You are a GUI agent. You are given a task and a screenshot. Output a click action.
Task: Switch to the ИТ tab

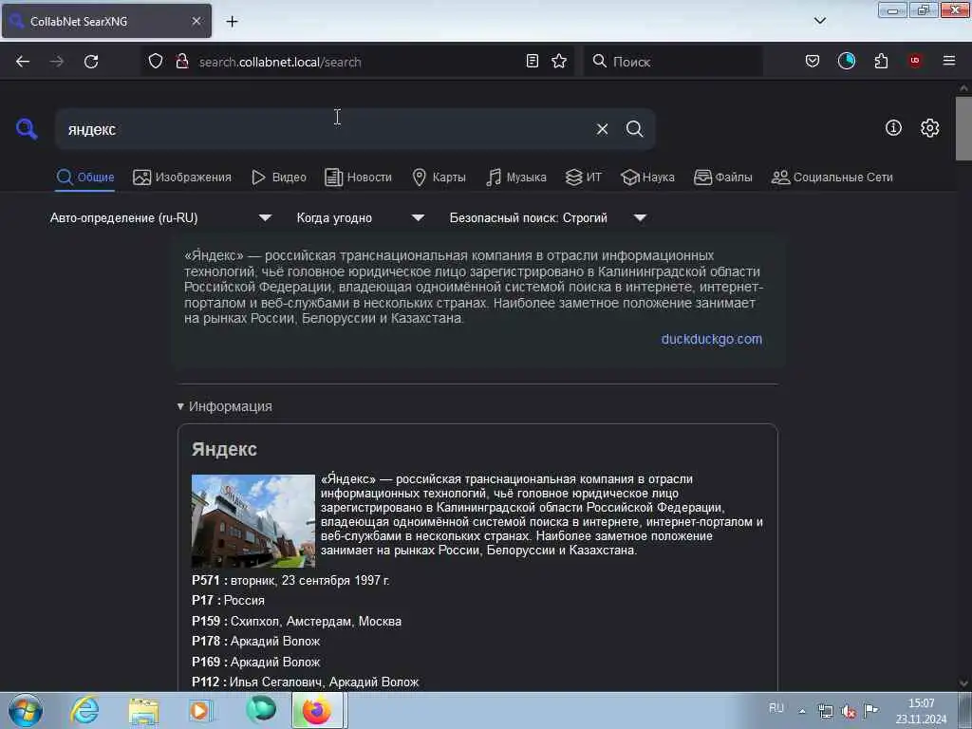click(584, 178)
